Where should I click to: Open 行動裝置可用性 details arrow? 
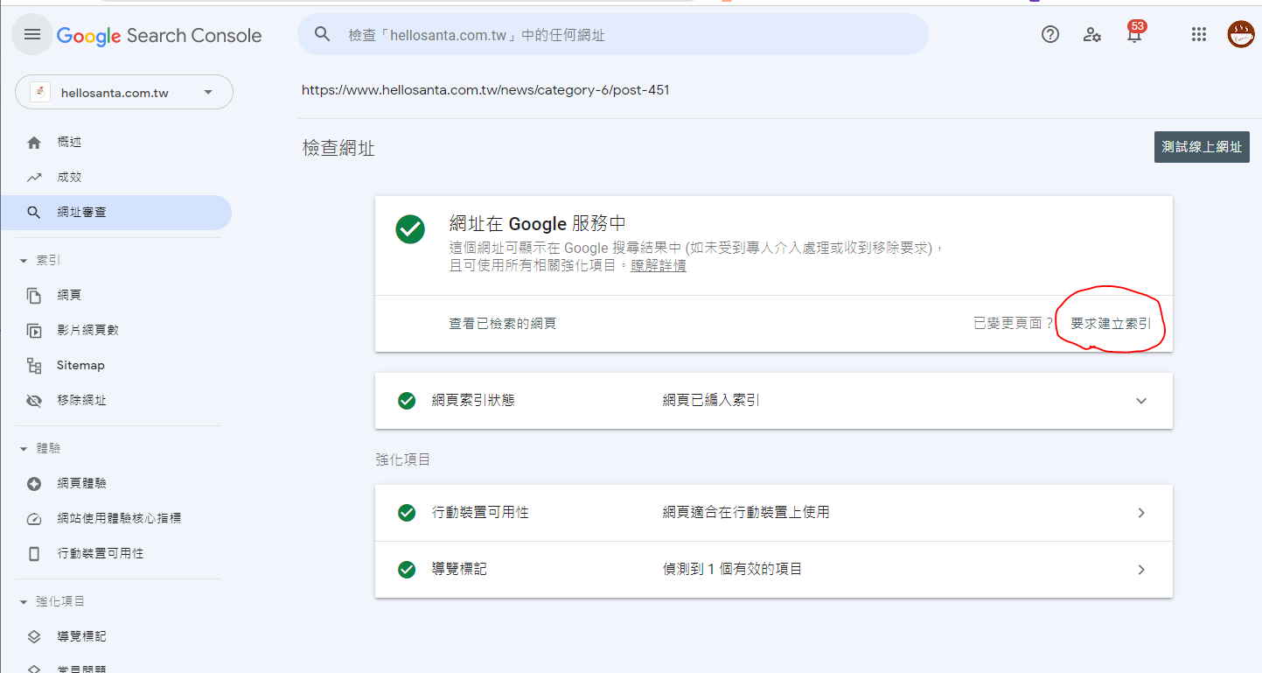click(1141, 513)
